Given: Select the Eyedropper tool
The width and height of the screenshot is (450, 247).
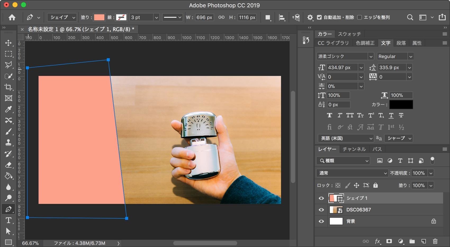Looking at the screenshot, I should tap(8, 109).
